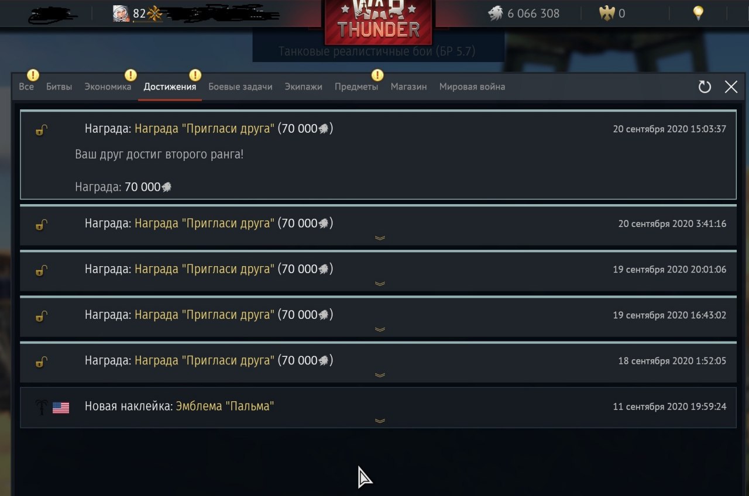The width and height of the screenshot is (749, 496).
Task: Switch to the Битвы tab
Action: [x=59, y=87]
